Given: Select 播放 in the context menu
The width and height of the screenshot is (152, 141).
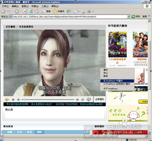Looking at the screenshot, I should pos(117,70).
